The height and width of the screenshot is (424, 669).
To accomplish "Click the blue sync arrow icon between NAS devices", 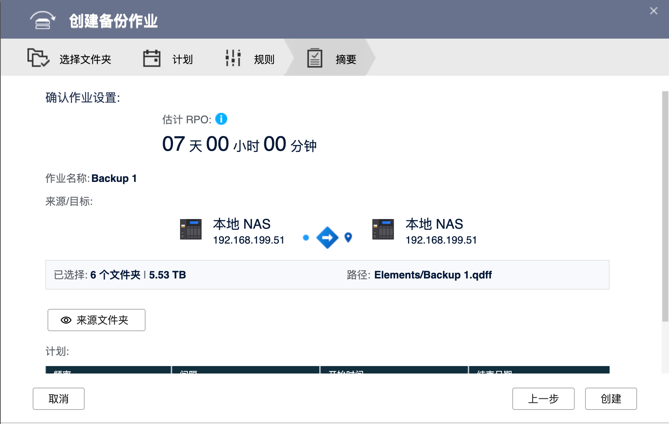I will pos(327,237).
